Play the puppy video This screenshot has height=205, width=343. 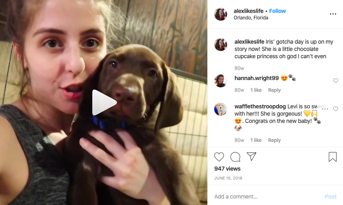[104, 102]
